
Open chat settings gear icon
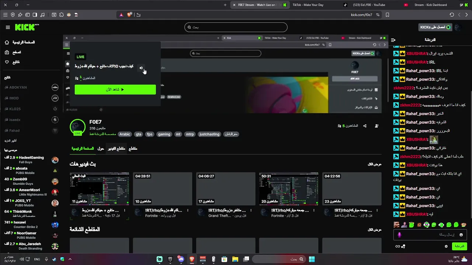coord(446,246)
